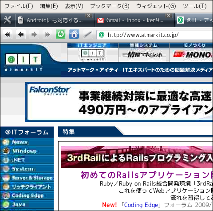Open the Coding Edge sidebar link
This screenshot has width=213, height=211.
(x=28, y=195)
